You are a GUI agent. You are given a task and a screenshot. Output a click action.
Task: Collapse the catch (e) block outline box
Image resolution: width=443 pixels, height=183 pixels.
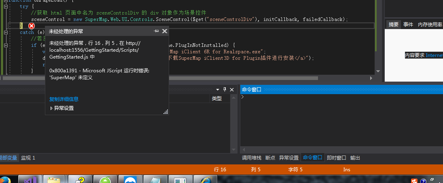[6, 32]
